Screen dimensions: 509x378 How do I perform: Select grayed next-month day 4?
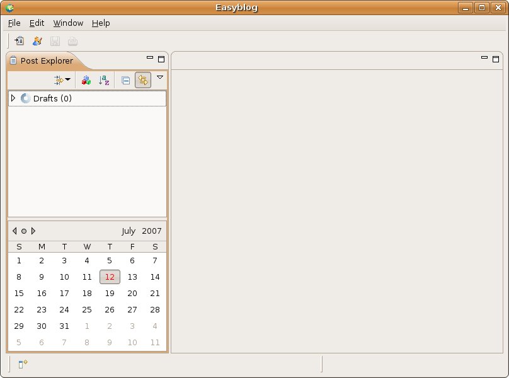[155, 326]
